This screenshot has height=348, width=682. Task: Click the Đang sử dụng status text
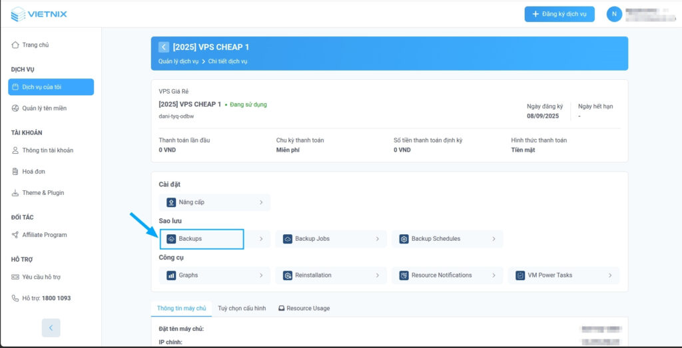(248, 104)
